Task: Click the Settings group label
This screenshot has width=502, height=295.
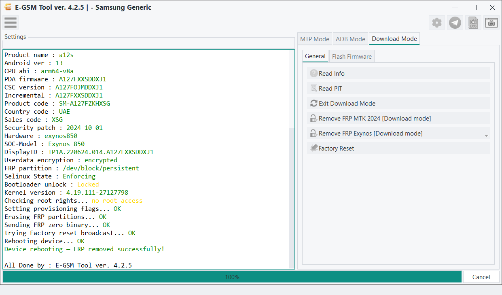Action: (x=15, y=37)
